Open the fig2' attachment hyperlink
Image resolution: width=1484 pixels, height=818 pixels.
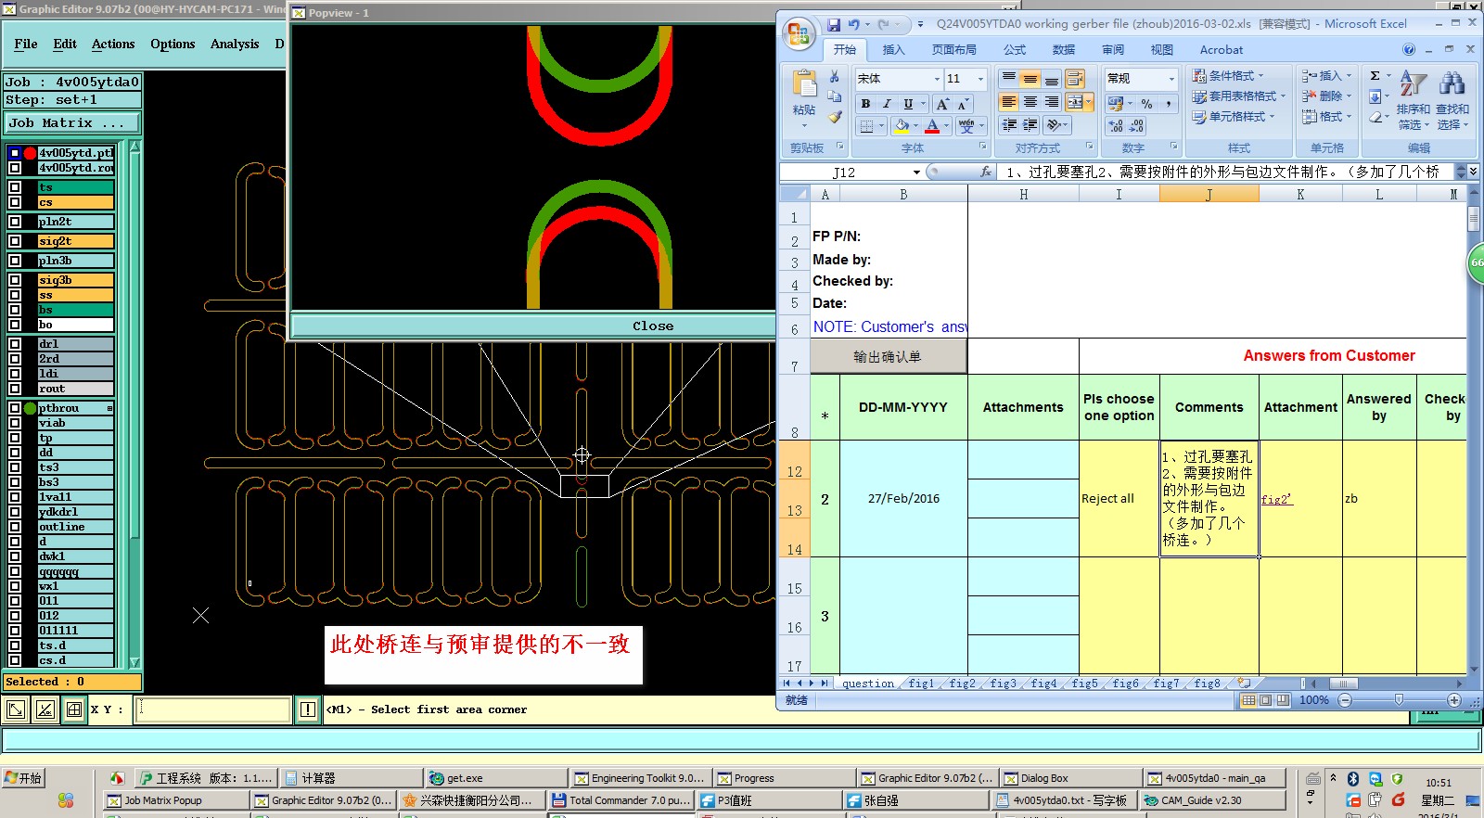(x=1276, y=499)
